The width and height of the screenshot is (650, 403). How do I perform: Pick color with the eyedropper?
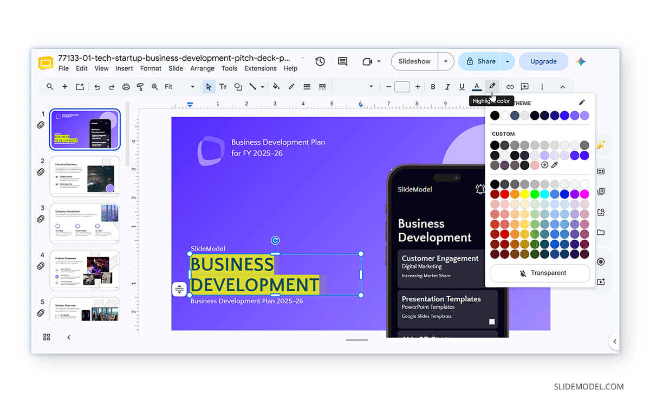pyautogui.click(x=555, y=165)
